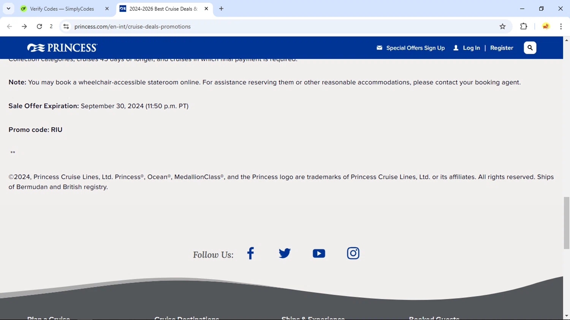The height and width of the screenshot is (320, 570).
Task: Open the Princess Facebook page icon
Action: [x=250, y=253]
